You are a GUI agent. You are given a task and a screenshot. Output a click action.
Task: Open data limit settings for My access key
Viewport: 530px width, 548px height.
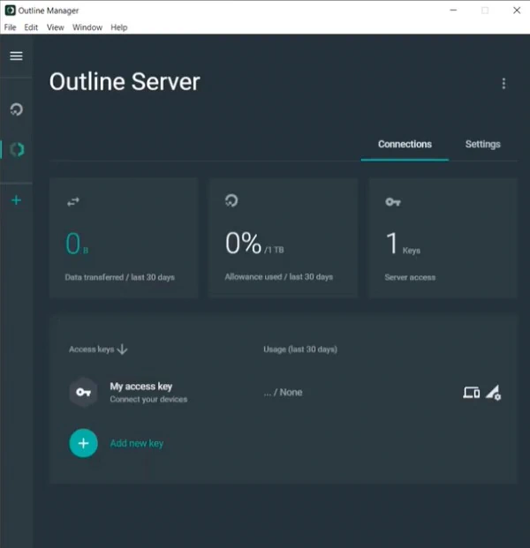pos(494,393)
